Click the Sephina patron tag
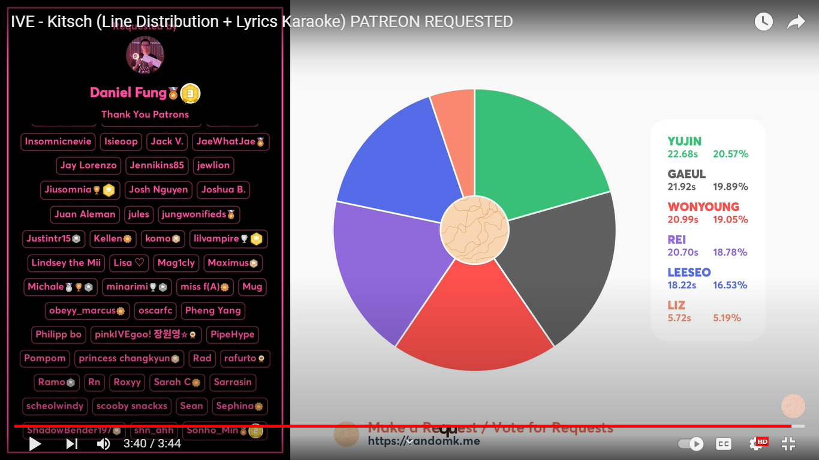 [x=240, y=406]
